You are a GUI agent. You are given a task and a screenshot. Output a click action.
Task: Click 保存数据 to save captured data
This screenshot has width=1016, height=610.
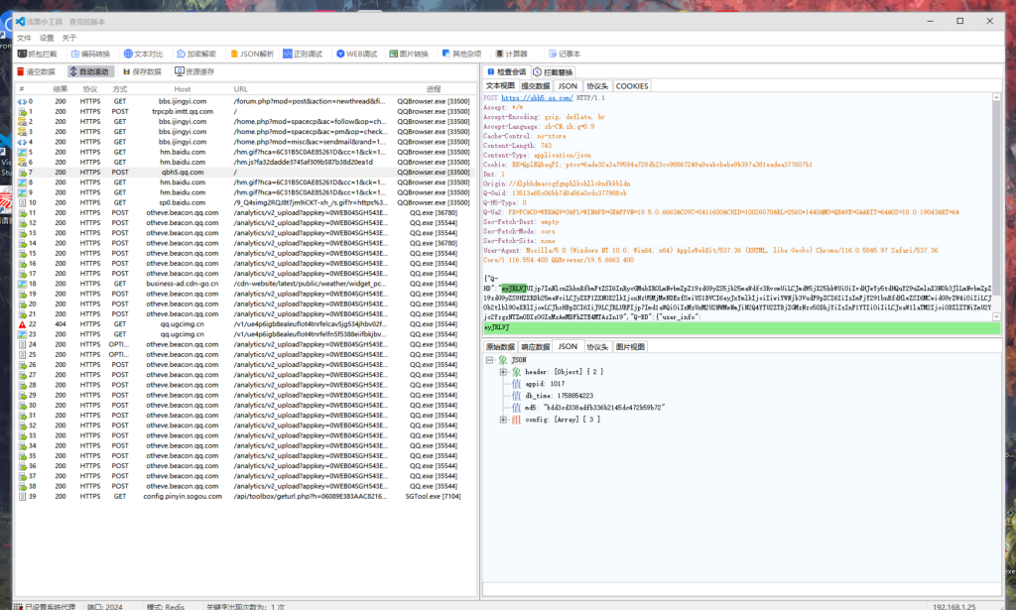pyautogui.click(x=142, y=71)
